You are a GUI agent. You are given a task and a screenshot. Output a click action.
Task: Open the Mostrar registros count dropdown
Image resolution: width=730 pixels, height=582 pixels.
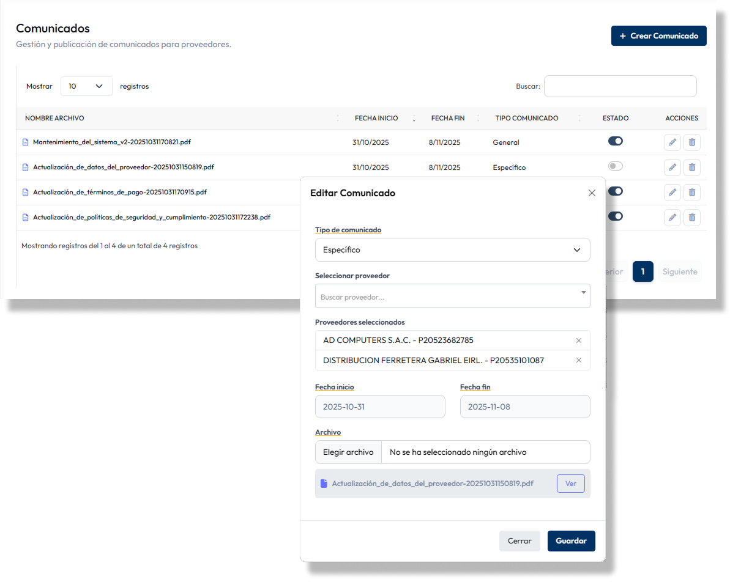[x=86, y=86]
